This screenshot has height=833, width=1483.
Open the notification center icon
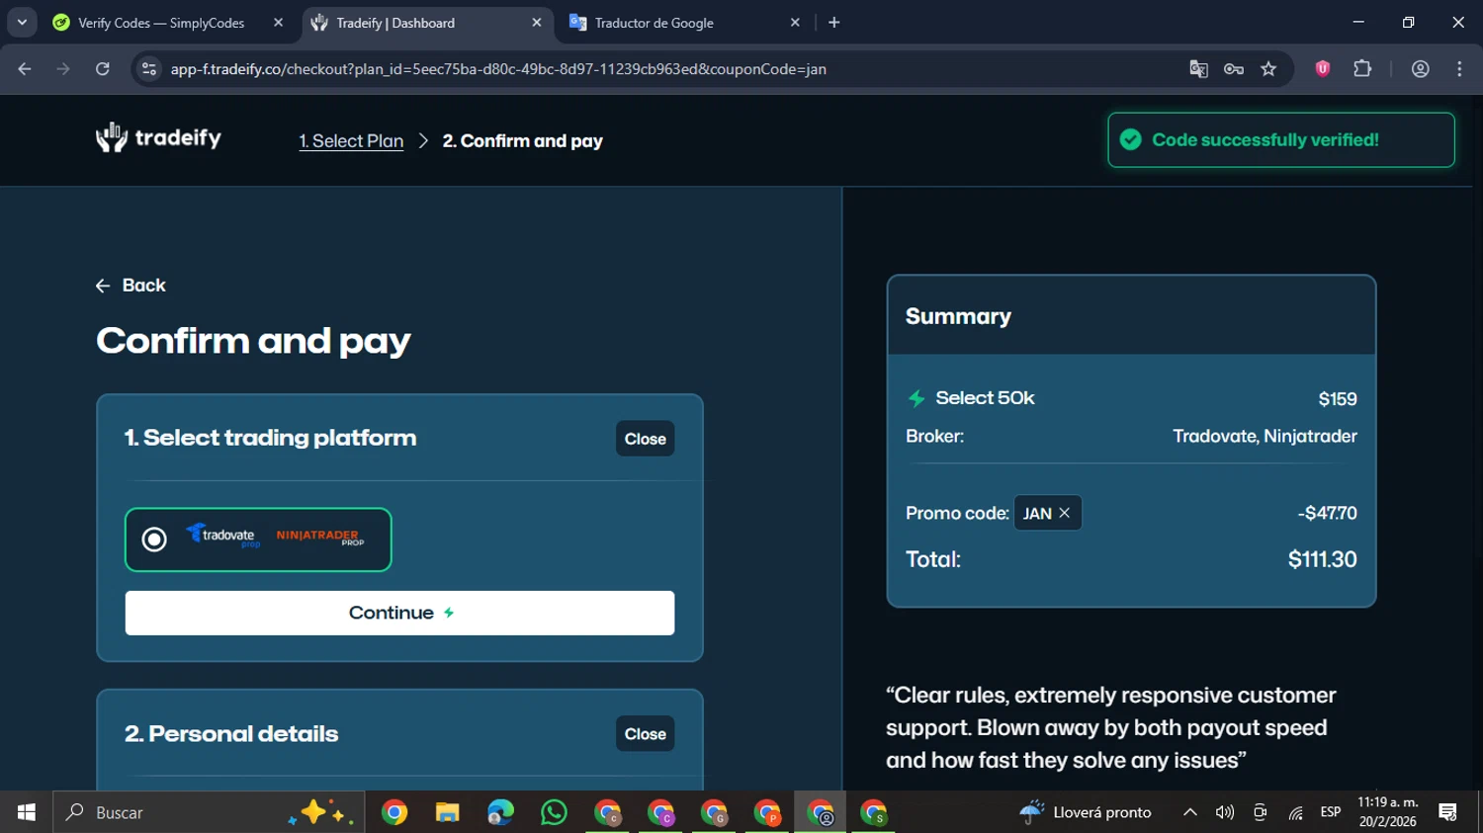pyautogui.click(x=1448, y=812)
